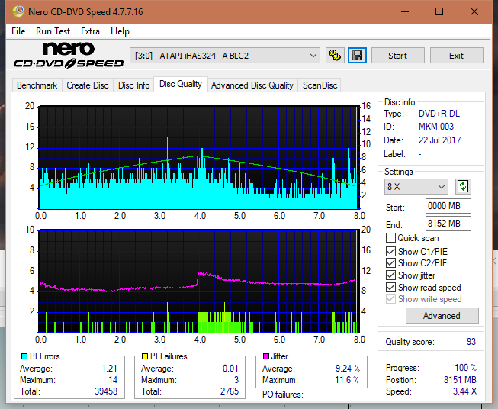
Task: Click the disc type DVD+R DL value
Action: [439, 114]
